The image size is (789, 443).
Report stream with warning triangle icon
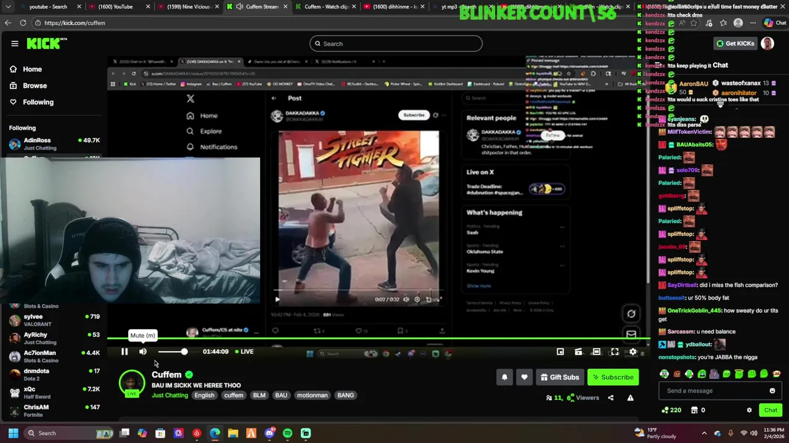pos(630,398)
